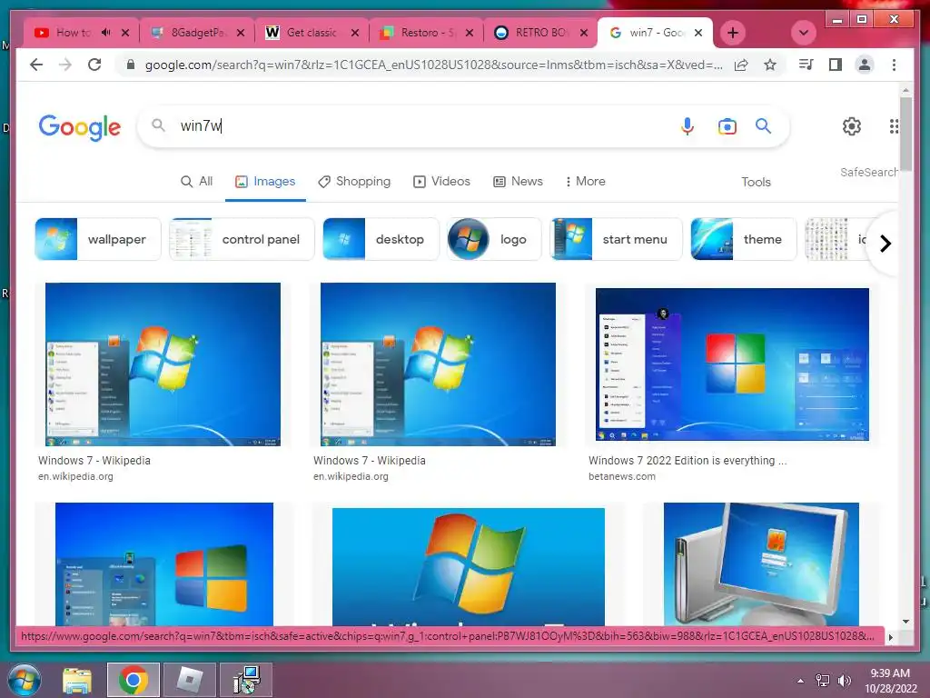Close the win7 Google tab

(x=698, y=33)
